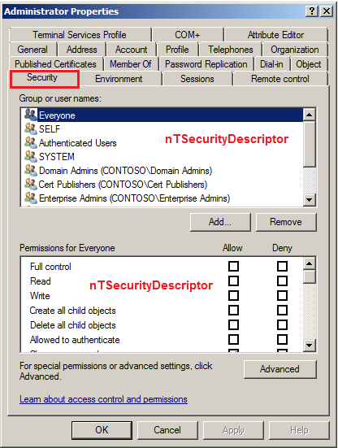Open Learn about access control link
Screen dimensions: 338x448
pos(103,399)
